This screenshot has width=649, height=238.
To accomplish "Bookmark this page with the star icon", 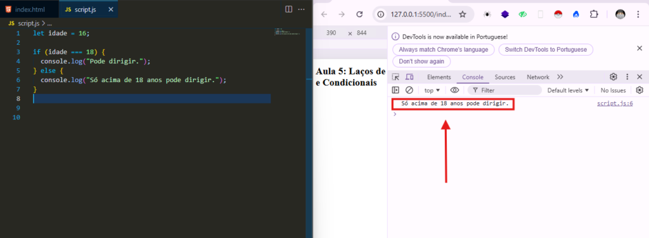I will click(x=463, y=15).
